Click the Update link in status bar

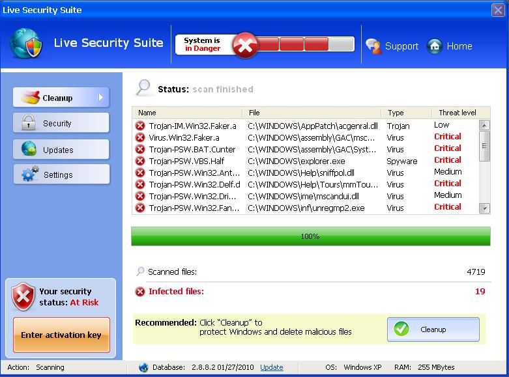click(x=272, y=367)
